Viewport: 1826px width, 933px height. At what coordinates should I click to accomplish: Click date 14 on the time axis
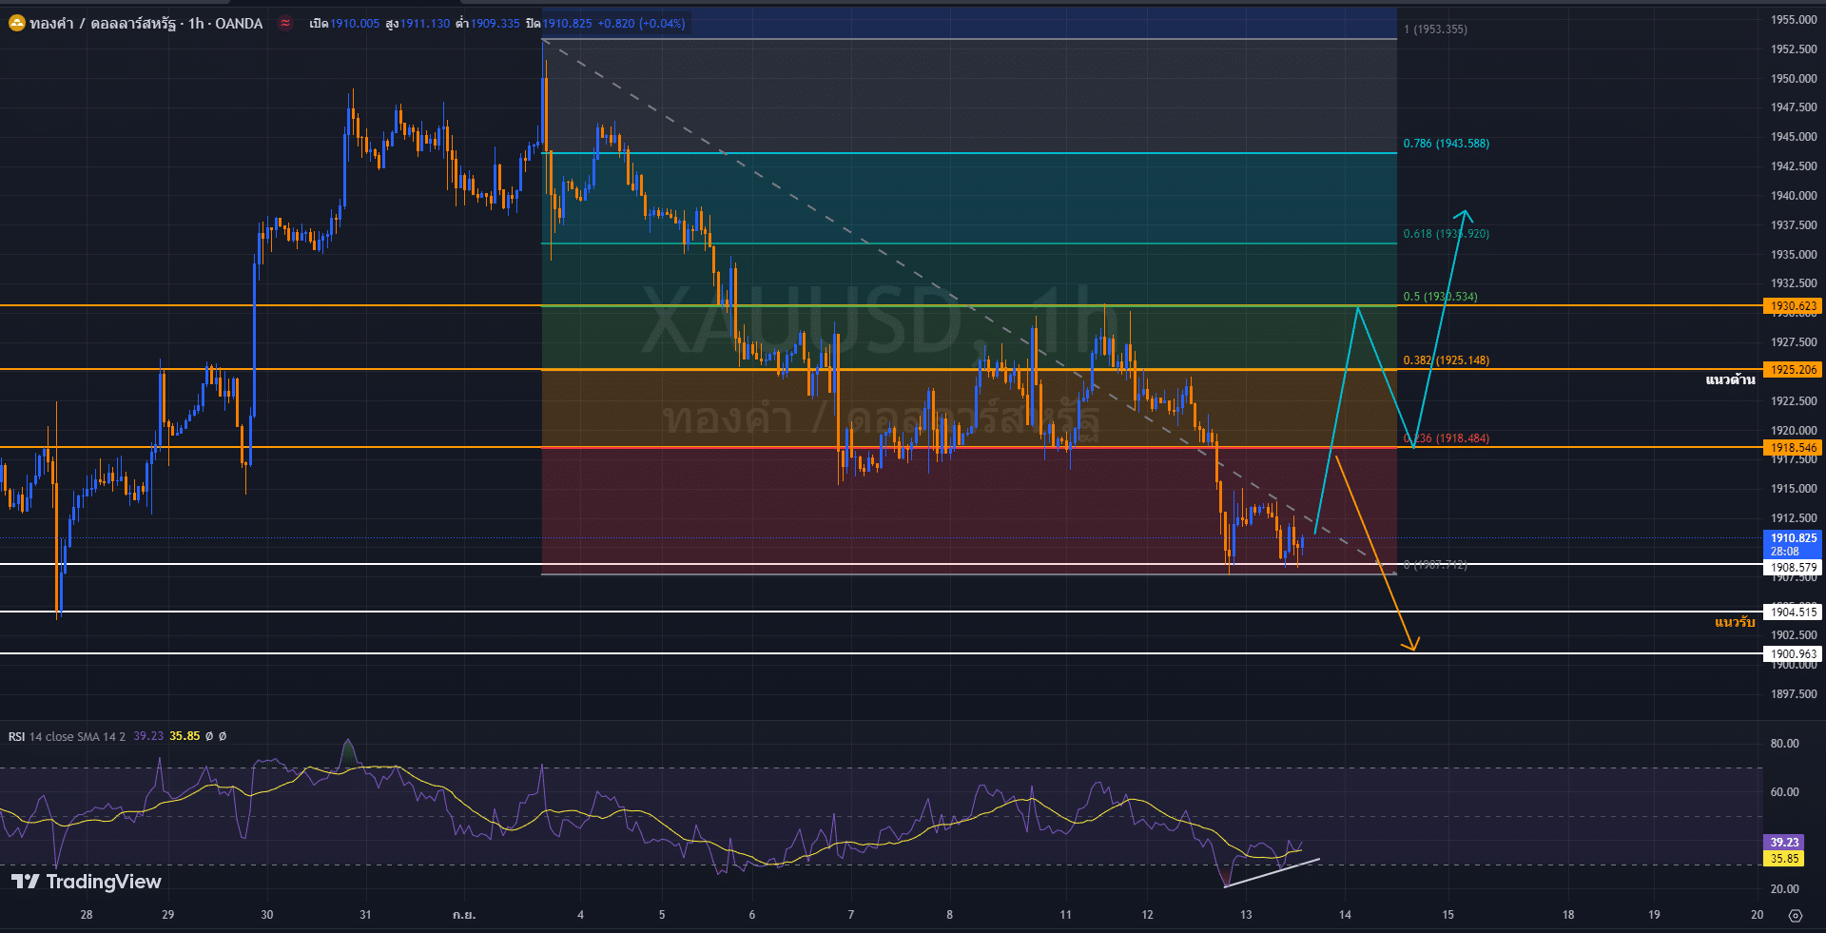(1345, 915)
